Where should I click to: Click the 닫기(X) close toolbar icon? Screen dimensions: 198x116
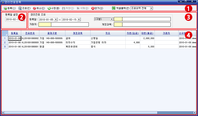93,8
